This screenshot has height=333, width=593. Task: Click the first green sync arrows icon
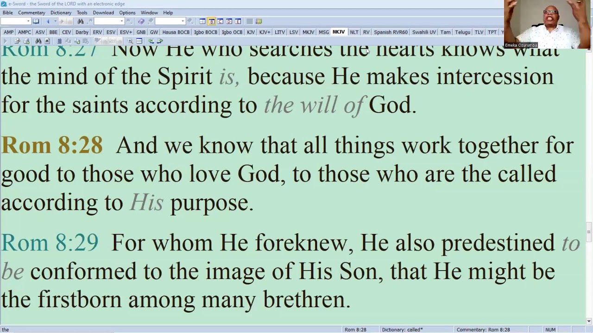[151, 41]
